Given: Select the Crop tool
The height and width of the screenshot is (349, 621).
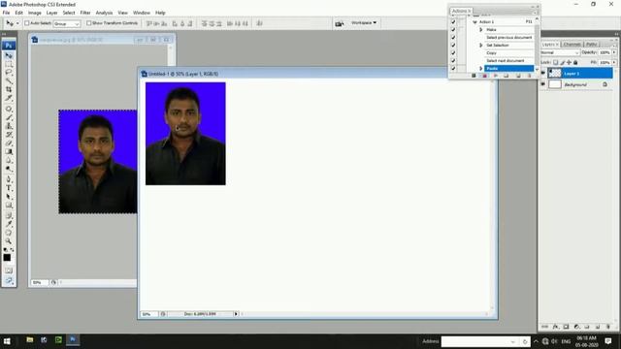Looking at the screenshot, I should click(9, 90).
